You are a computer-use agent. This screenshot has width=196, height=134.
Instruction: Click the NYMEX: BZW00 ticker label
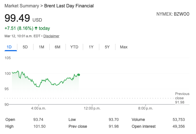pos(173,13)
